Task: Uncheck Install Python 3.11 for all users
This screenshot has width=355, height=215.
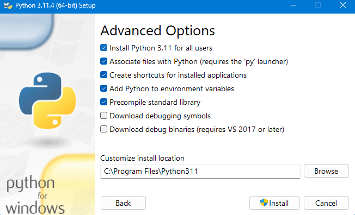Action: coord(103,48)
